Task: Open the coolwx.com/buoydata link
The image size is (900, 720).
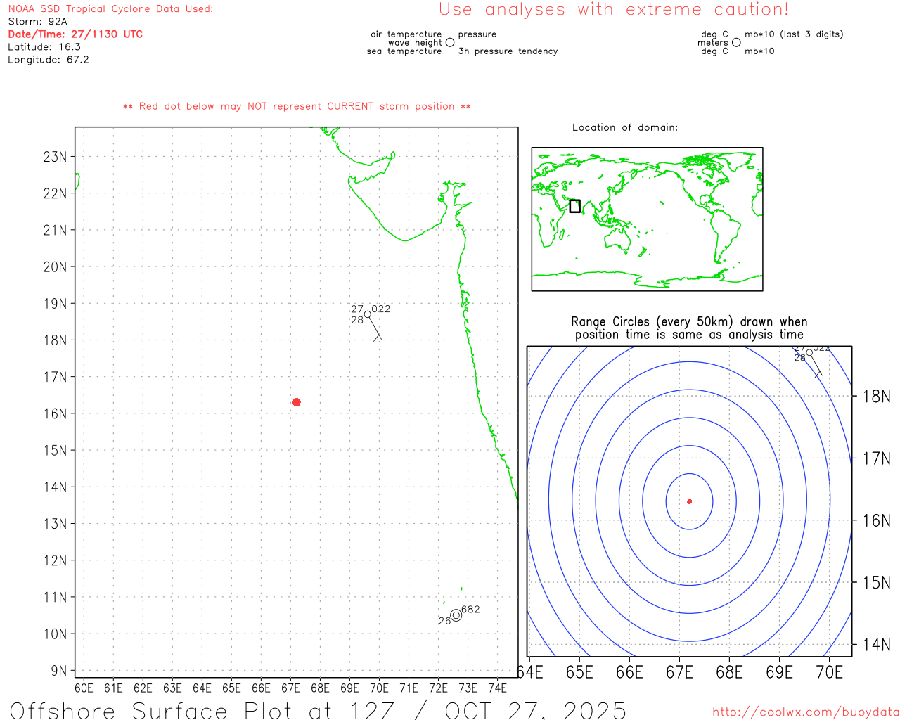Action: tap(806, 712)
